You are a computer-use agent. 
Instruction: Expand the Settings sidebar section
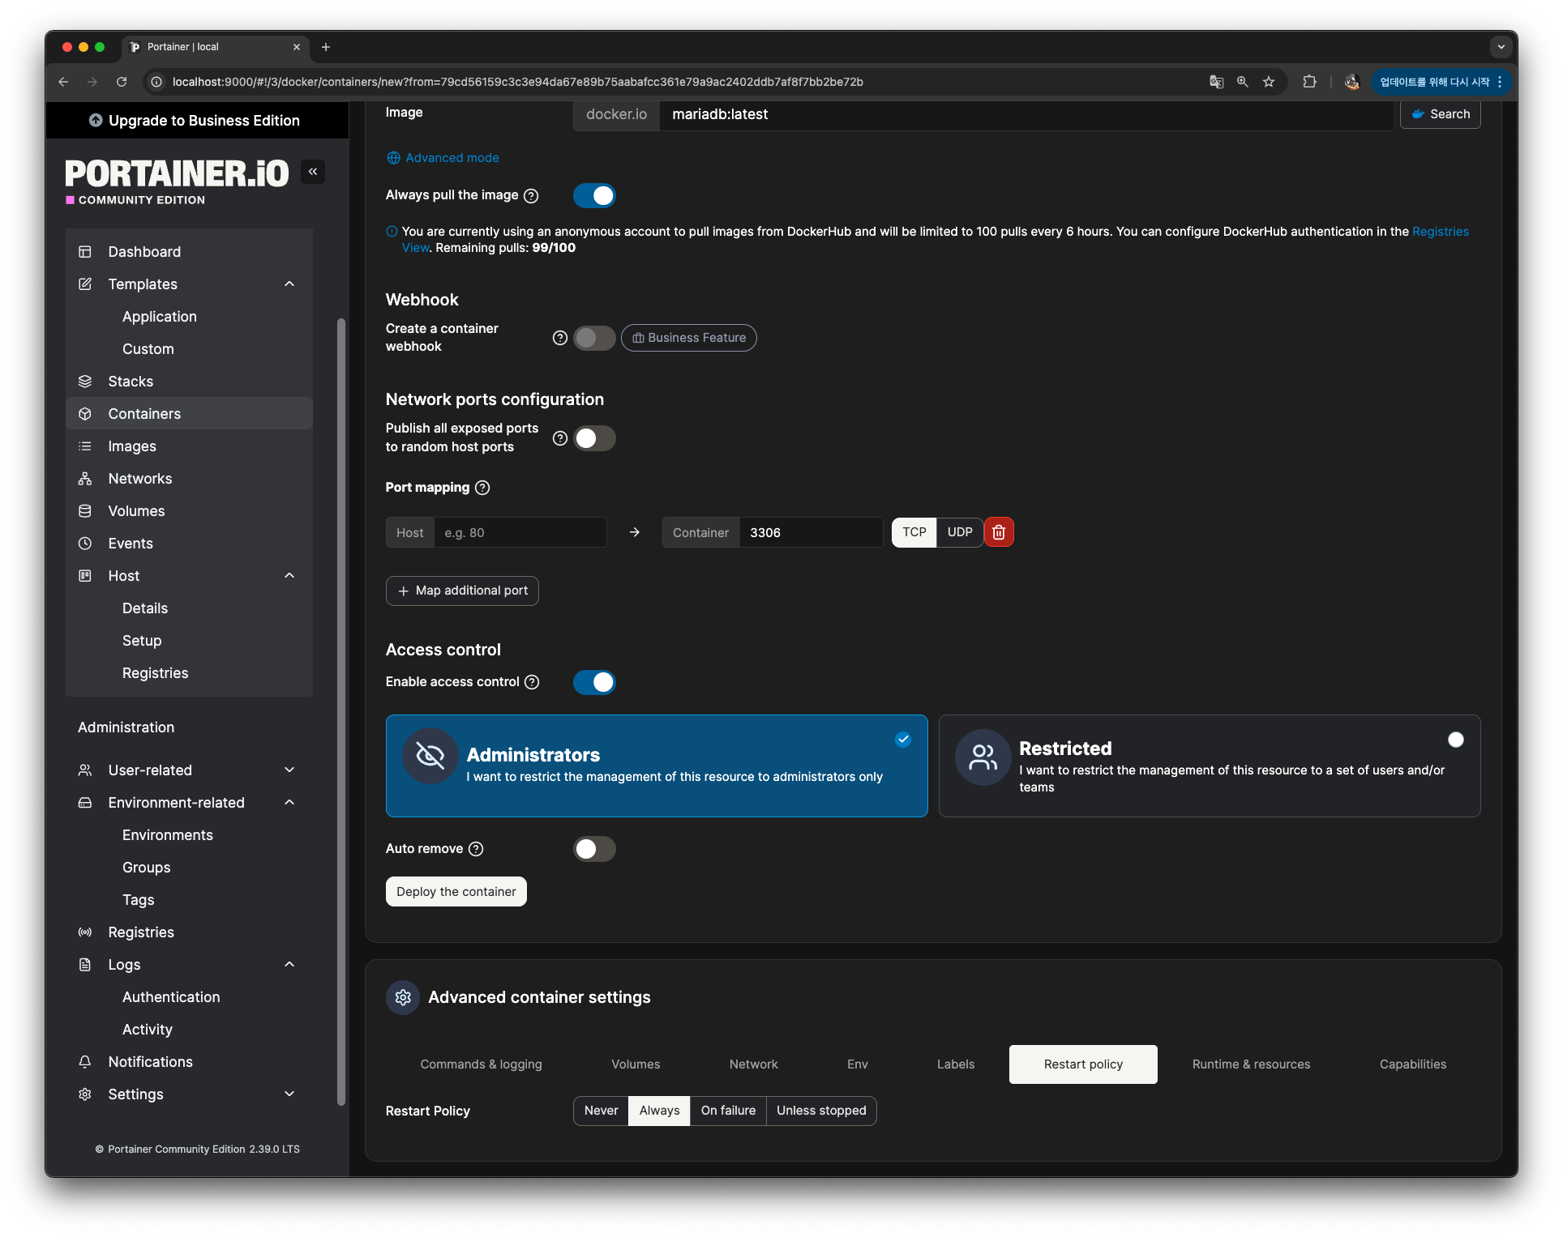[x=289, y=1094]
